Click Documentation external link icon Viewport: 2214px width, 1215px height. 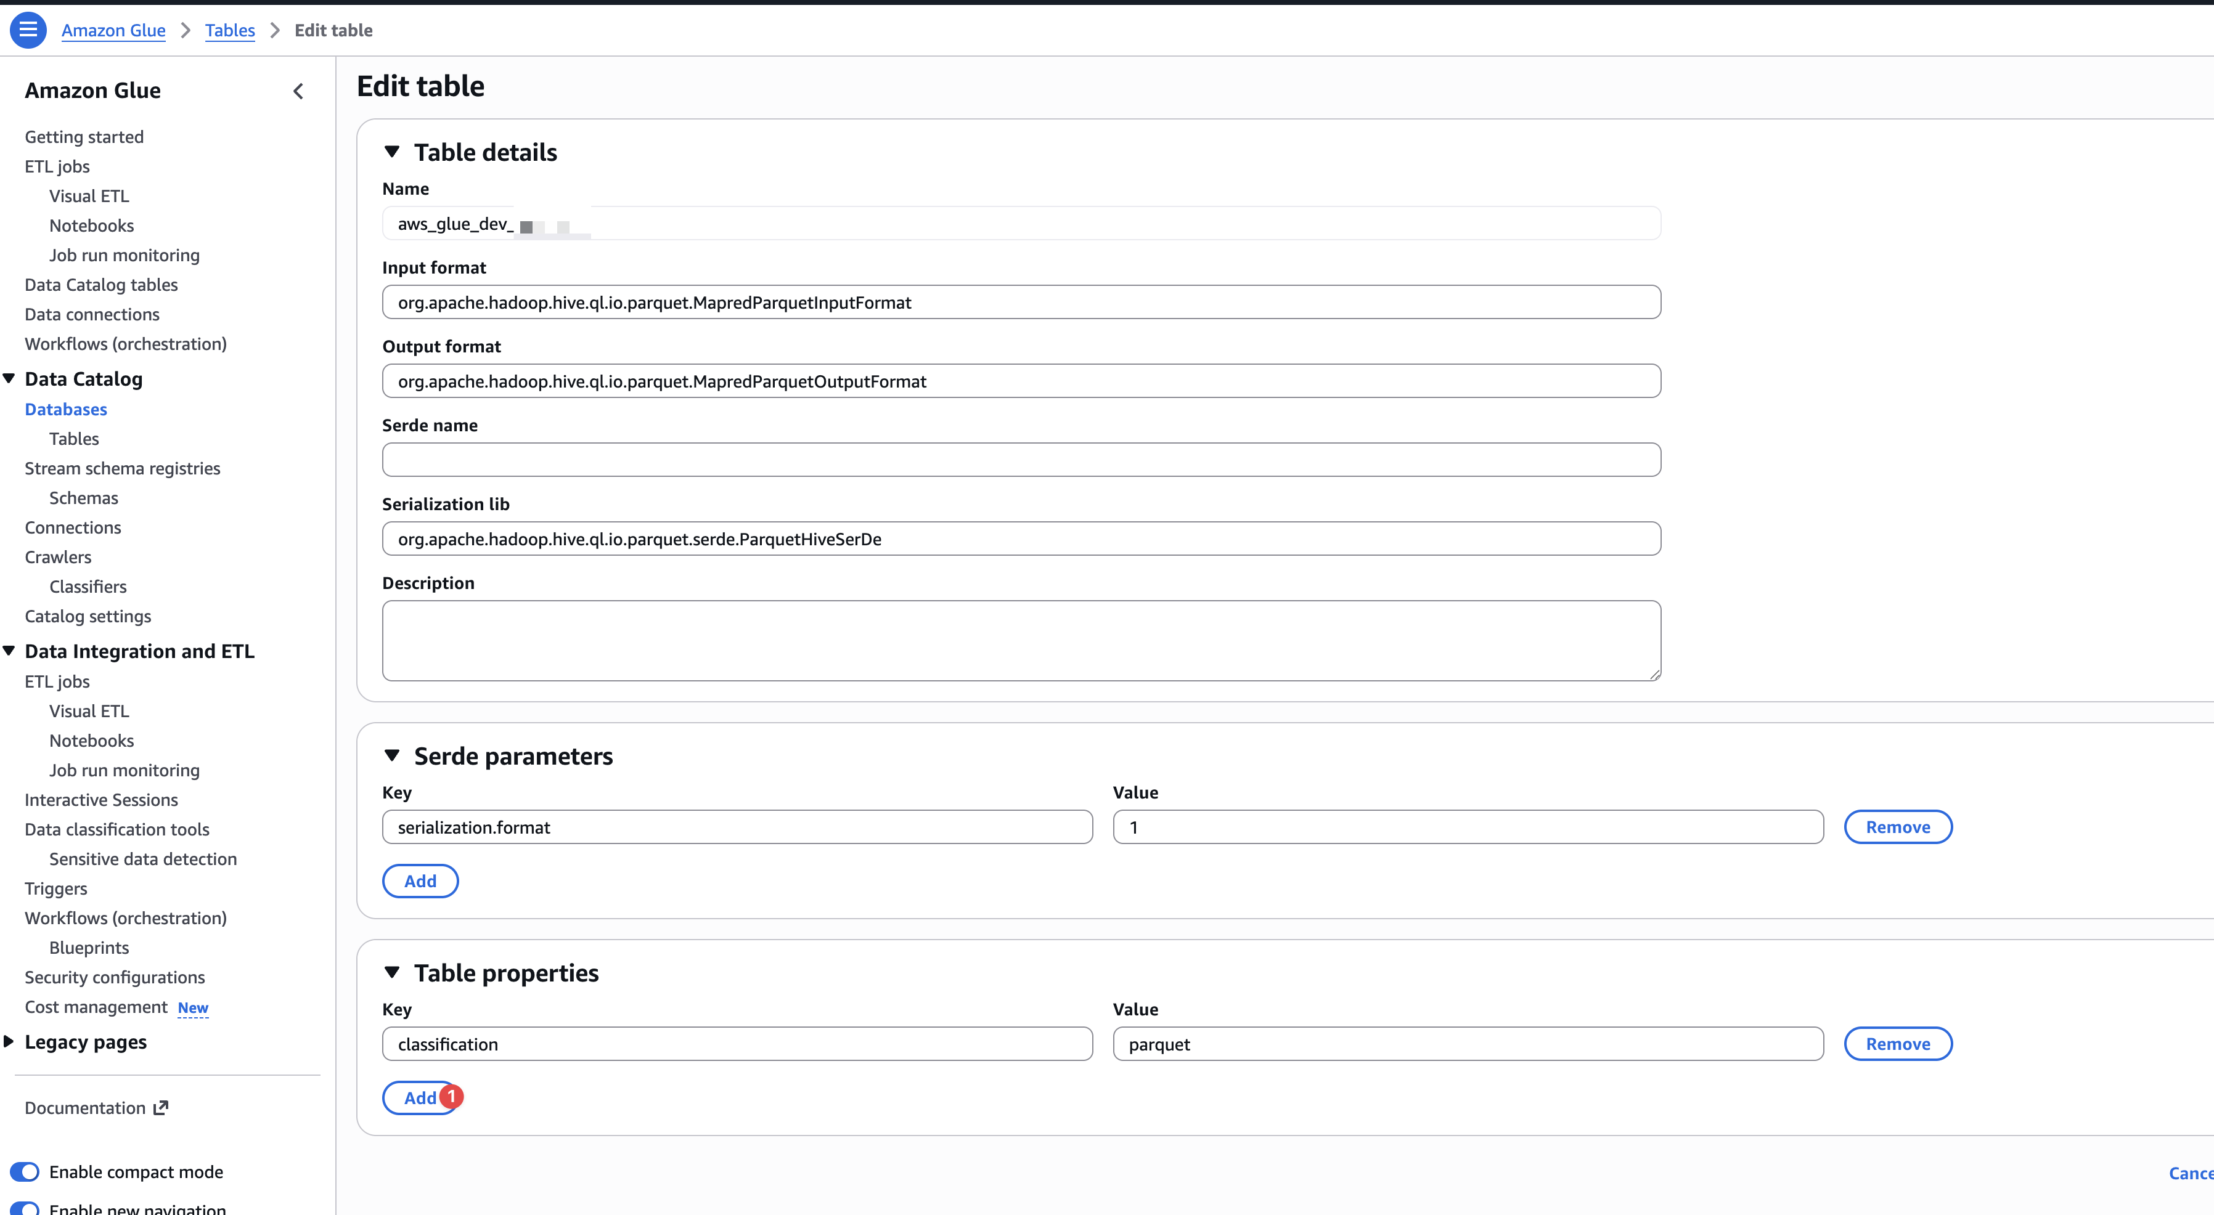161,1108
